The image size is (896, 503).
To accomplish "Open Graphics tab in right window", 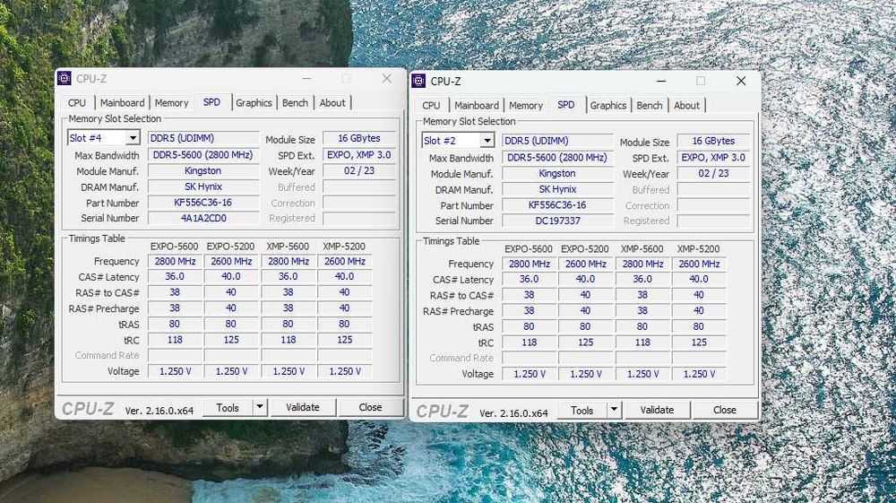I will click(608, 106).
